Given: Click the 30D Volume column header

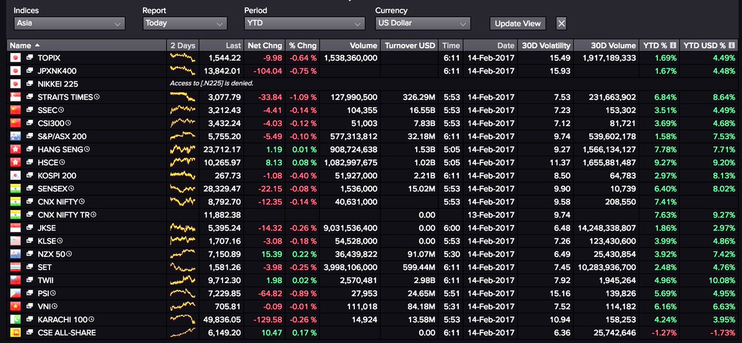Looking at the screenshot, I should click(x=607, y=45).
